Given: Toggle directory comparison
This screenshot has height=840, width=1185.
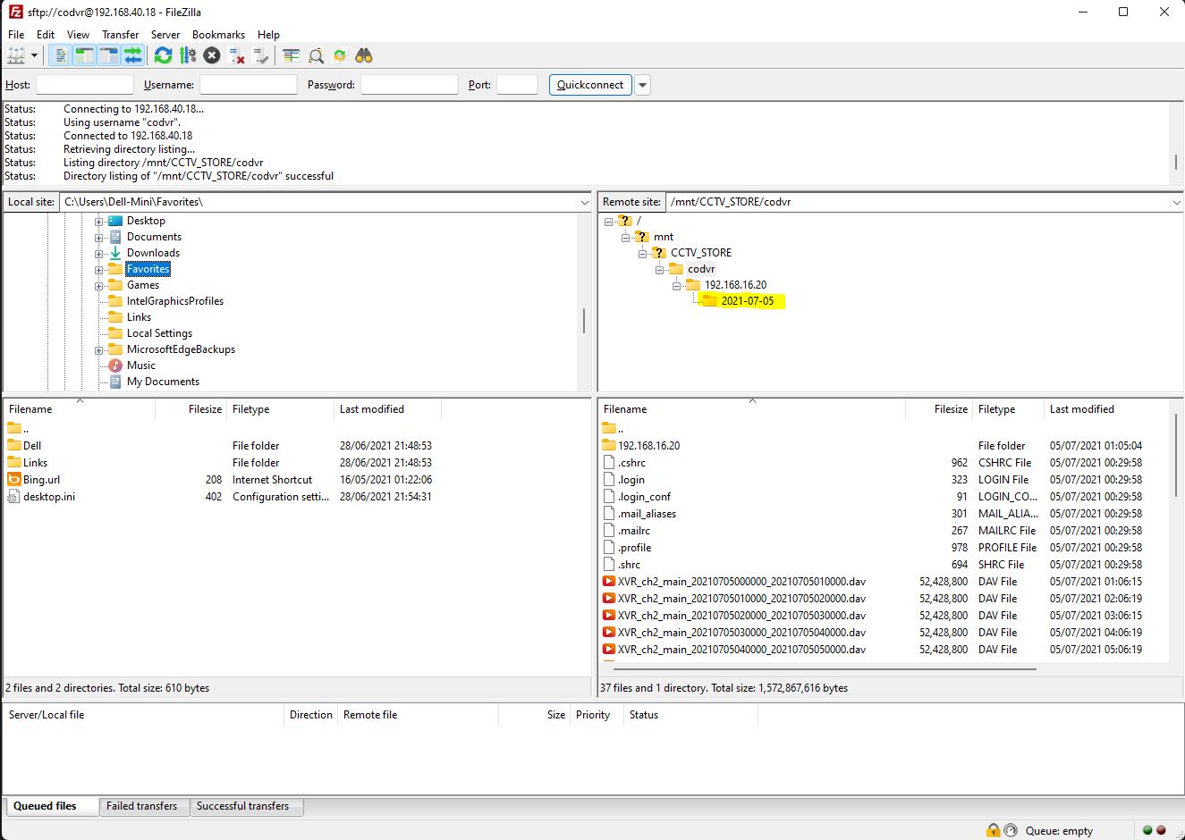Looking at the screenshot, I should point(316,55).
